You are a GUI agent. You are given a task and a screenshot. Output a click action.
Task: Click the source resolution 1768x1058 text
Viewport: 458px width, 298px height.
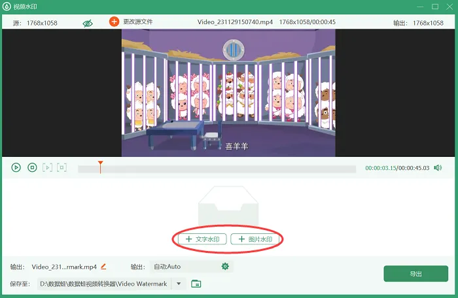(x=42, y=23)
